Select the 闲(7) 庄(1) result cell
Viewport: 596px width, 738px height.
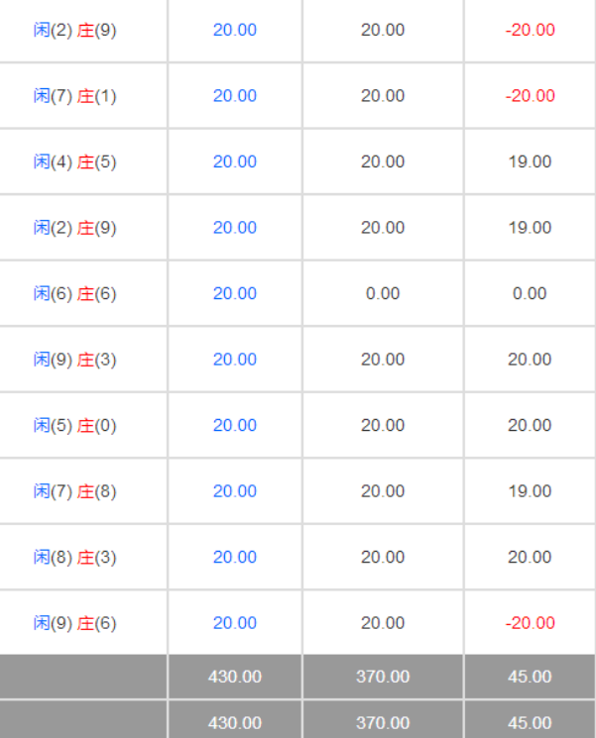tap(74, 96)
